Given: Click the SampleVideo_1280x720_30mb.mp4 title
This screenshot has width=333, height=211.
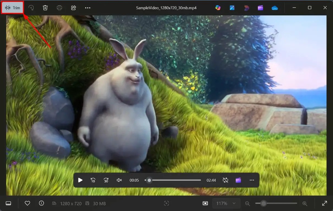Looking at the screenshot, I should tap(166, 8).
